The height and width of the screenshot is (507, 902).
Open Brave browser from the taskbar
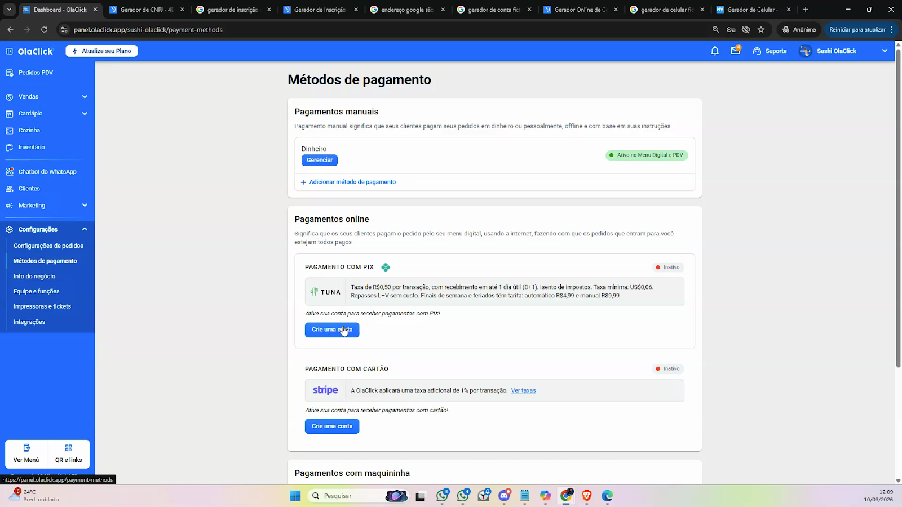click(586, 496)
